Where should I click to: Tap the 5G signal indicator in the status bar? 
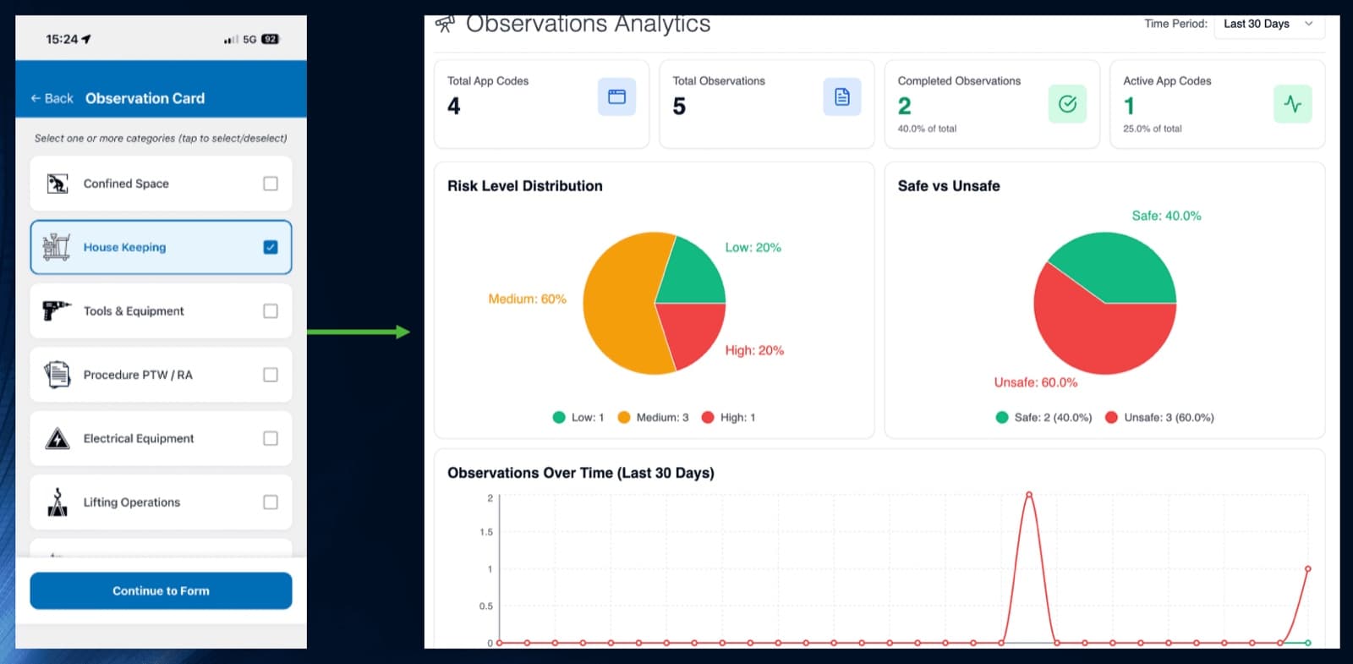tap(249, 39)
